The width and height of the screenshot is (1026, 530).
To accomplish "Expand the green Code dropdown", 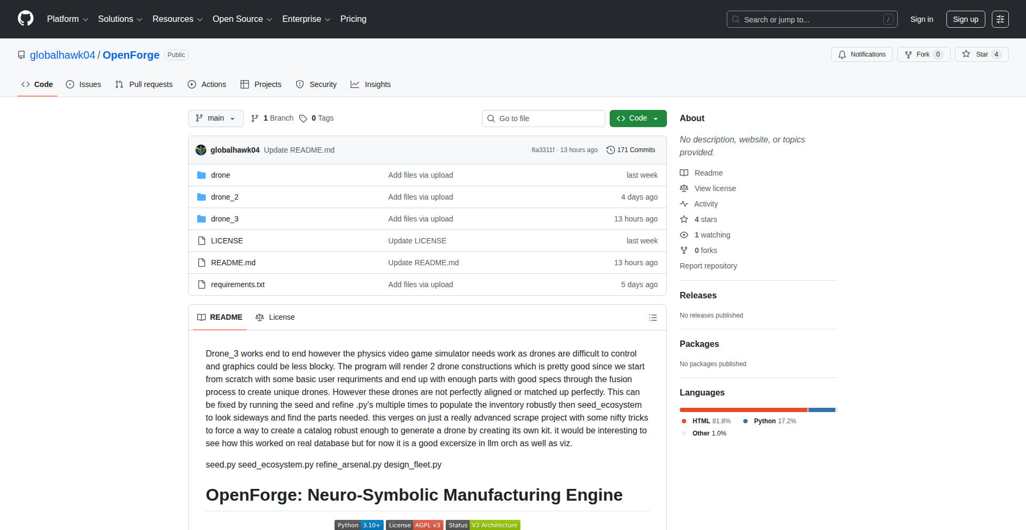I will pos(655,118).
